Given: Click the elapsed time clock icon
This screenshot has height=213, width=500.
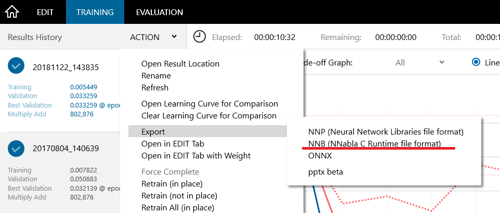Looking at the screenshot, I should pos(200,36).
